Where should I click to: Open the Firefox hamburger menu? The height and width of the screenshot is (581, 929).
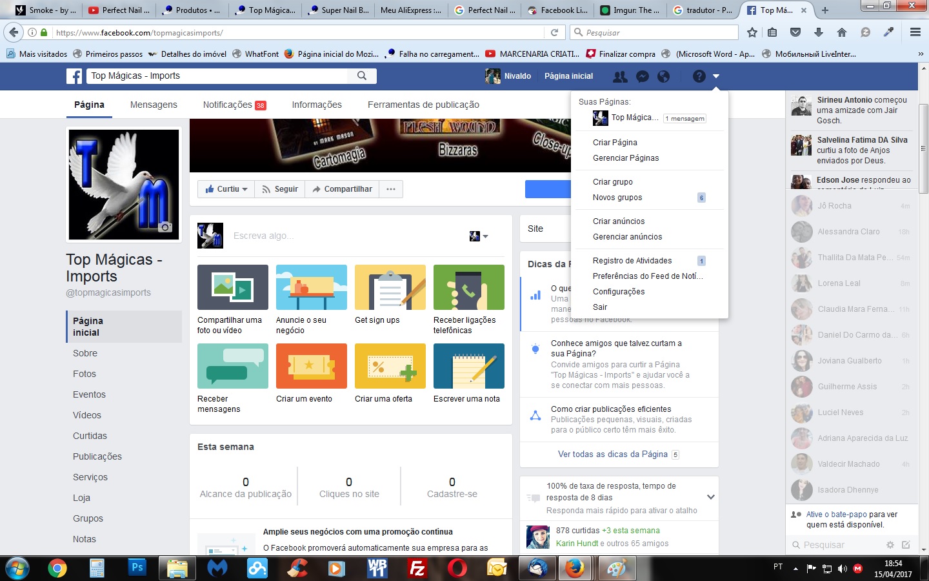coord(915,32)
